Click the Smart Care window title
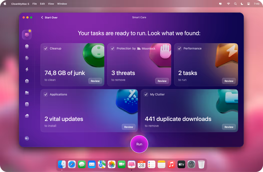 (x=139, y=17)
